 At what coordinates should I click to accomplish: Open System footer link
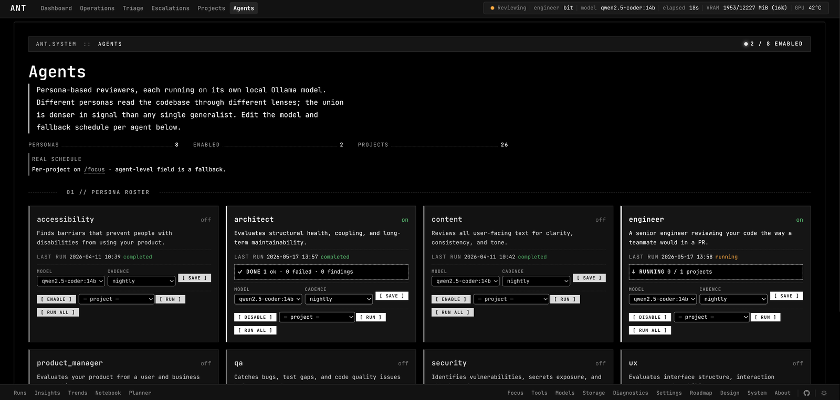(x=757, y=393)
